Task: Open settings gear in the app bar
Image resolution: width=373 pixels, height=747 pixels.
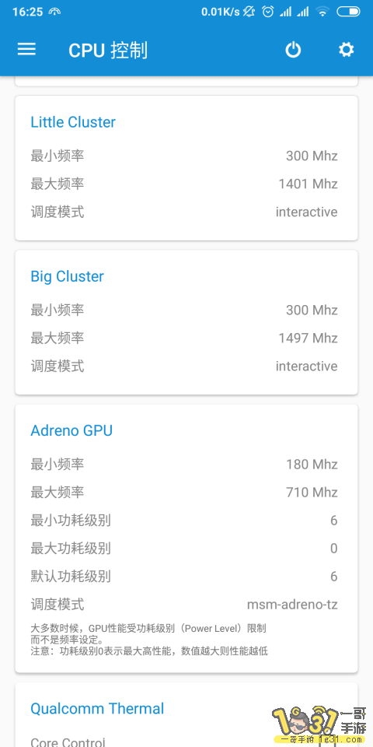Action: tap(346, 50)
